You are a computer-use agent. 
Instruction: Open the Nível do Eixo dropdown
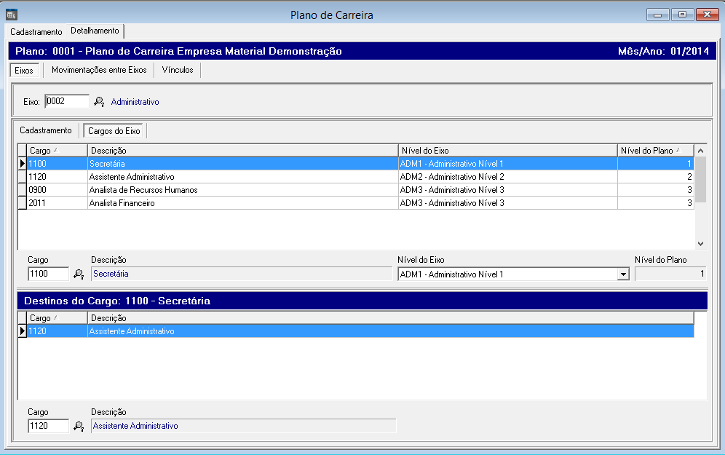pyautogui.click(x=622, y=274)
